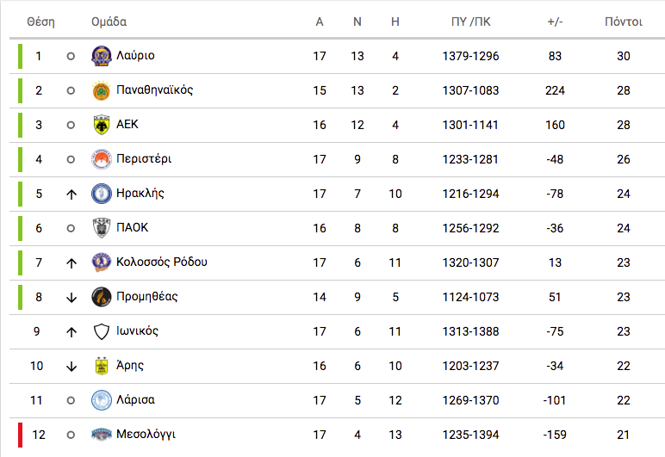Click the Ομάδα column header
The image size is (665, 457).
click(x=109, y=22)
